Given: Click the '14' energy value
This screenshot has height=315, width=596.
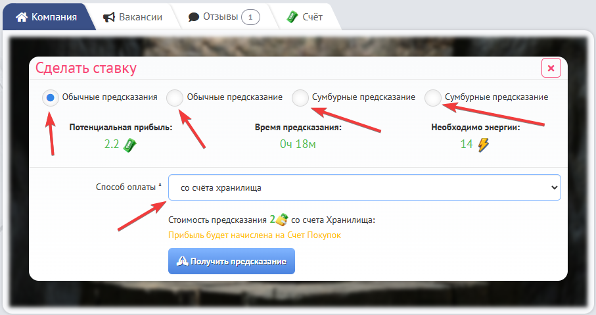Looking at the screenshot, I should [x=467, y=144].
